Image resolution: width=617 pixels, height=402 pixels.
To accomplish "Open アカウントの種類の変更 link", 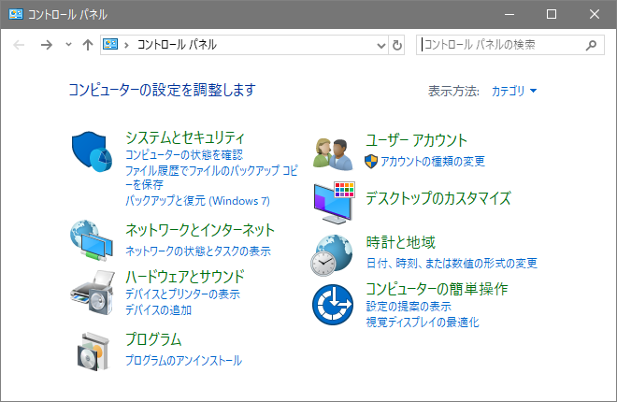I will [x=433, y=161].
